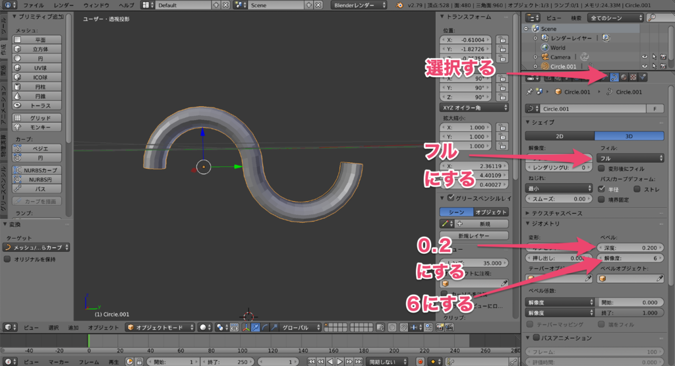Expand the テクスチャスペース panel
This screenshot has height=366, width=675.
point(556,213)
